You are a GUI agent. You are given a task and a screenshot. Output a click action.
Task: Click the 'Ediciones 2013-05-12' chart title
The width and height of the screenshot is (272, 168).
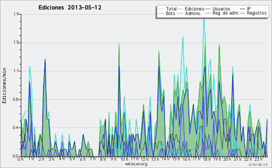click(70, 8)
